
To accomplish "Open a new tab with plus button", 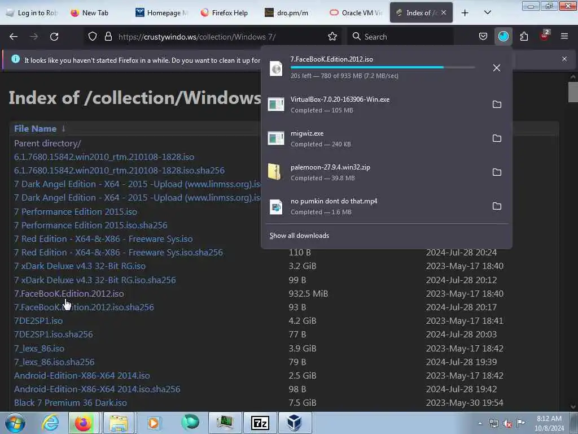I will (x=465, y=12).
